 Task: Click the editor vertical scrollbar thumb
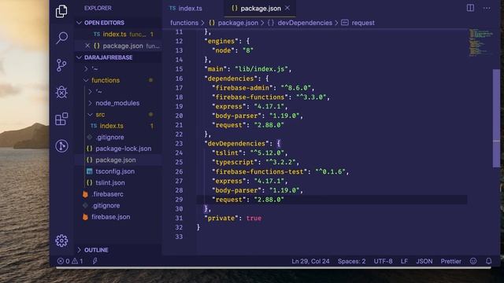click(496, 118)
